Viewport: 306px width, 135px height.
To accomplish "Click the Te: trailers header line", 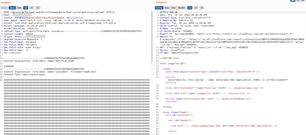I will tap(12, 53).
